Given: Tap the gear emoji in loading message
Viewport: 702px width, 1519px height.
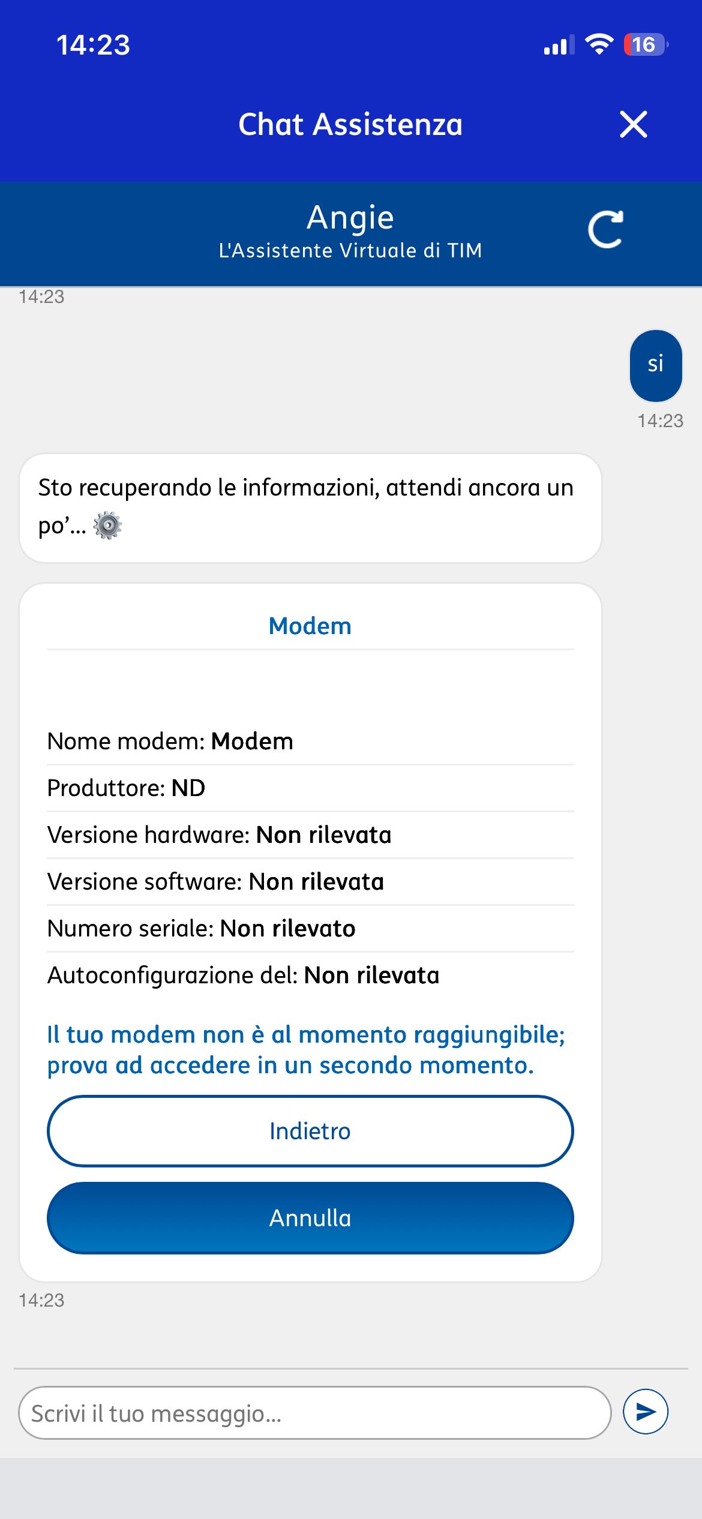Looking at the screenshot, I should 108,526.
